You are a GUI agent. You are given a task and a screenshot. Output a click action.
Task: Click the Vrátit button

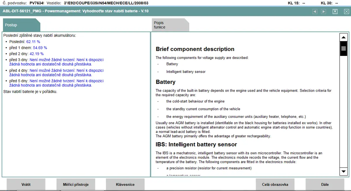pos(26,185)
